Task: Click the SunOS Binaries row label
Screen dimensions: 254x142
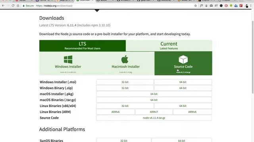Action: [x=51, y=140]
